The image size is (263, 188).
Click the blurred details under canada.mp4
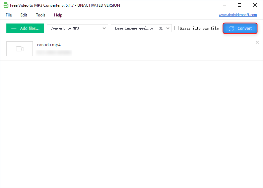click(54, 53)
